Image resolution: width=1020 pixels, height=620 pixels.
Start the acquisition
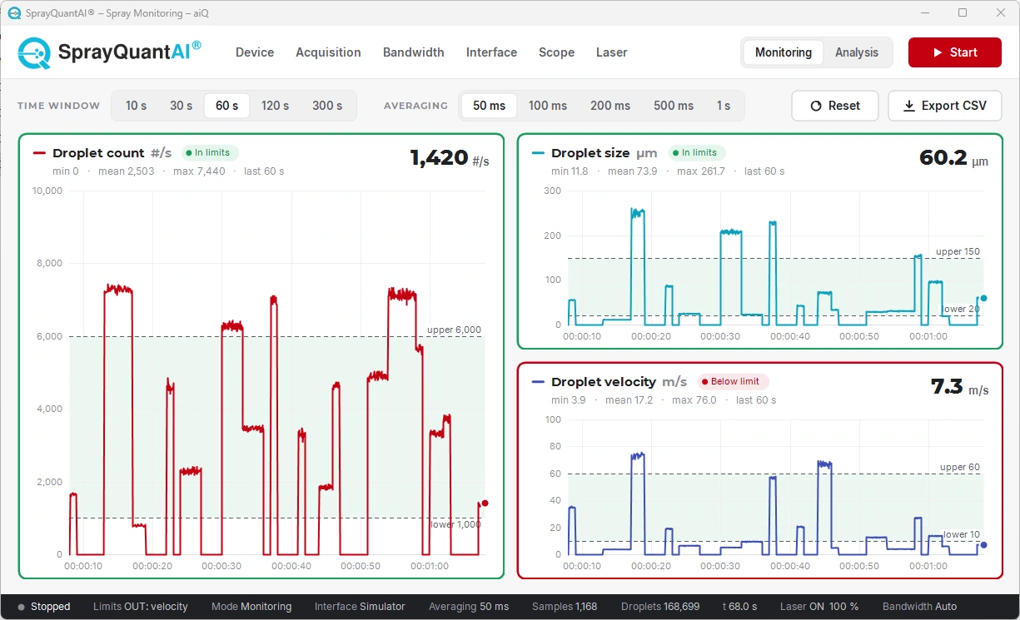955,52
